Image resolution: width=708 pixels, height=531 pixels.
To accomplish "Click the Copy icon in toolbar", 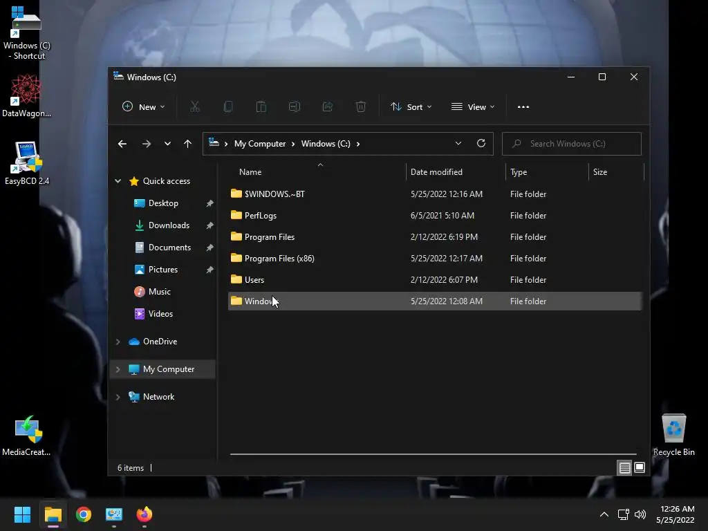I will click(x=228, y=107).
